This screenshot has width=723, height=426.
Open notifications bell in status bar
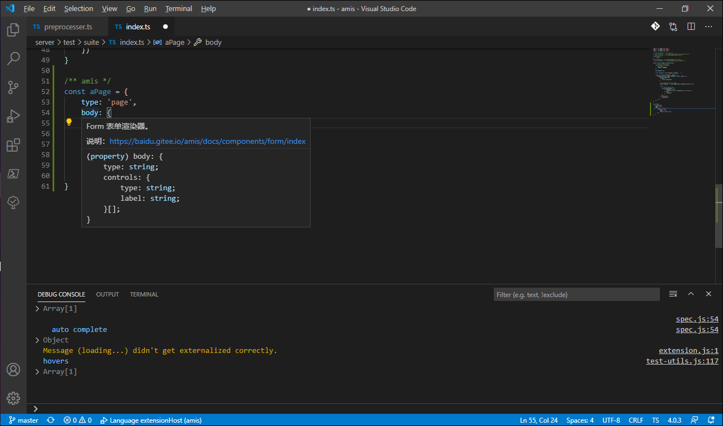coord(711,420)
